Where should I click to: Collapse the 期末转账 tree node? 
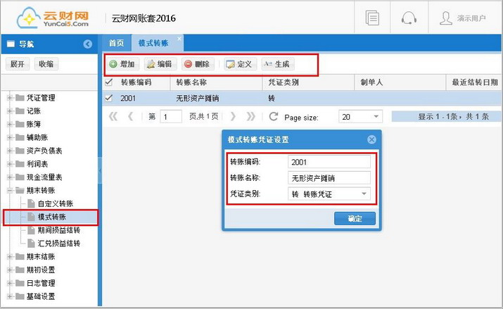[11, 191]
